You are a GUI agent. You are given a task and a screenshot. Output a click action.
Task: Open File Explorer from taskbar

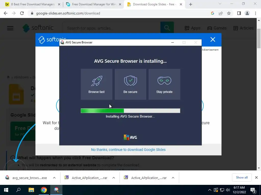pos(31,190)
